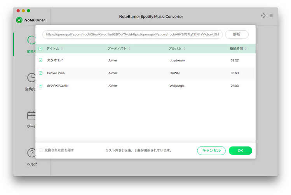Select the カタオモイ title text
Screen dimensions: 291x195
tap(55, 60)
